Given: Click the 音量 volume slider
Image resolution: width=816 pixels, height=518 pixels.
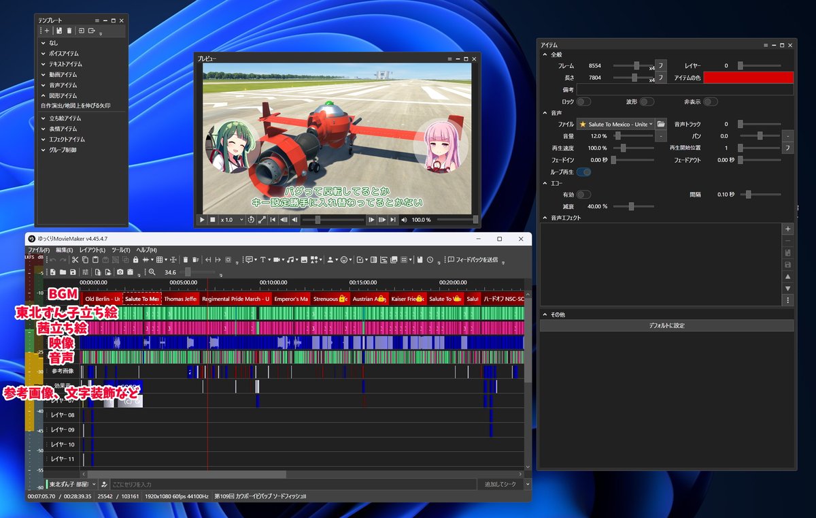Looking at the screenshot, I should (634, 136).
